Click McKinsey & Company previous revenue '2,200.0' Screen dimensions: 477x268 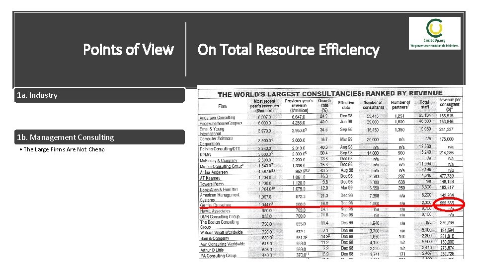[x=299, y=159]
